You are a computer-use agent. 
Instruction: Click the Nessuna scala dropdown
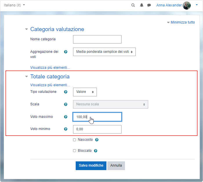tap(110, 104)
